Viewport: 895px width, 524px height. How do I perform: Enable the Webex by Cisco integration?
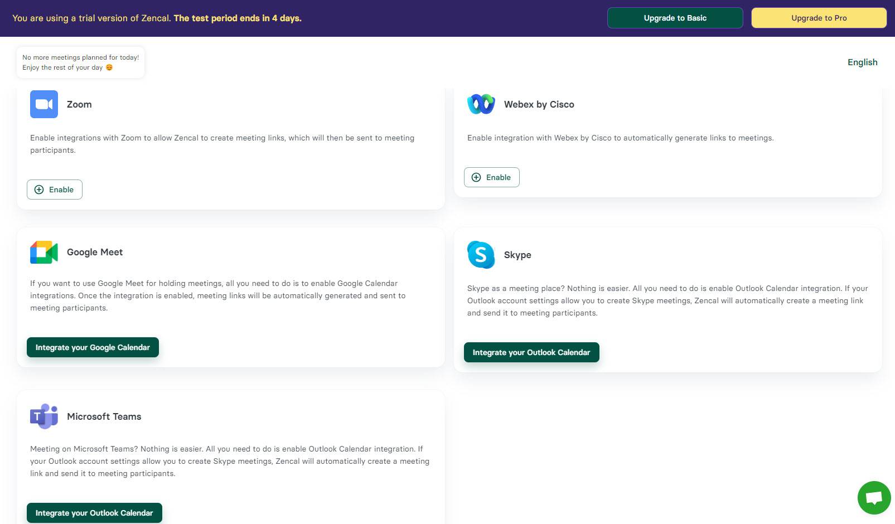click(x=491, y=177)
